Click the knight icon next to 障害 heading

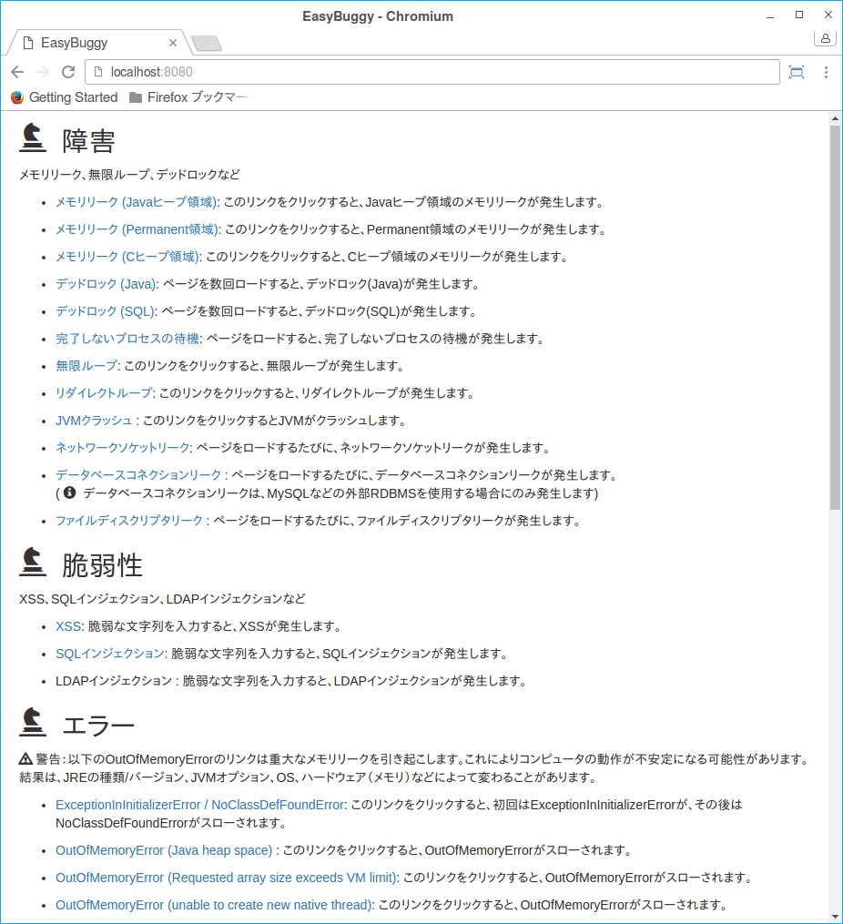[33, 137]
